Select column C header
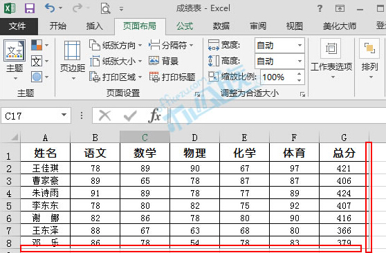Image resolution: width=386 pixels, height=253 pixels. [145, 137]
